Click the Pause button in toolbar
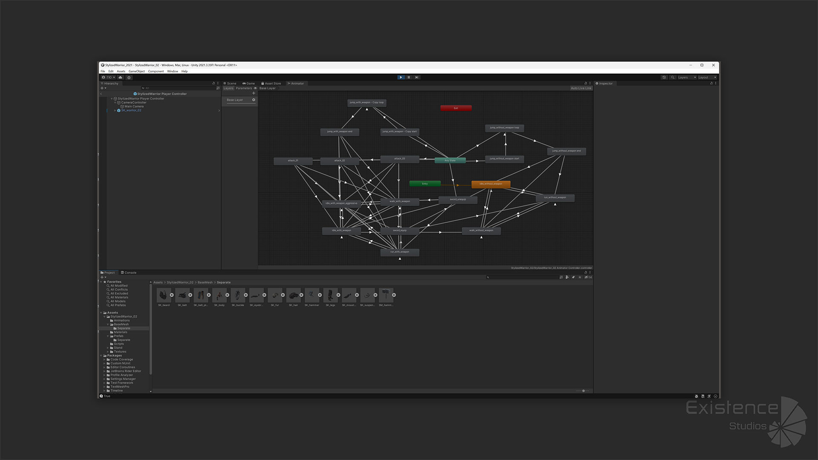This screenshot has width=818, height=460. pyautogui.click(x=409, y=78)
